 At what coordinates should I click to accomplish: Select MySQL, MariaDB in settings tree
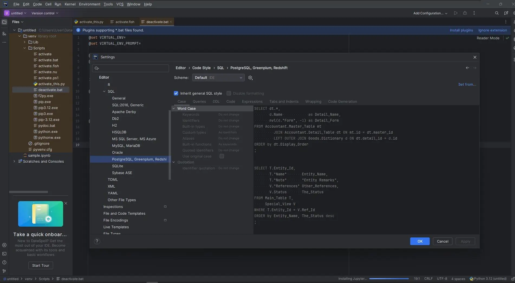point(126,146)
